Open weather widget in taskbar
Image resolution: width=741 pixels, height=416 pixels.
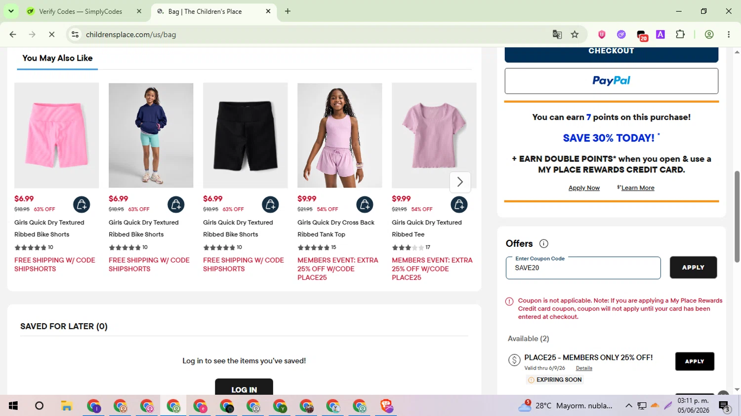coord(565,406)
